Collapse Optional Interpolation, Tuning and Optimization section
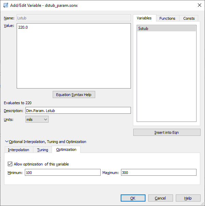 coord(6,142)
